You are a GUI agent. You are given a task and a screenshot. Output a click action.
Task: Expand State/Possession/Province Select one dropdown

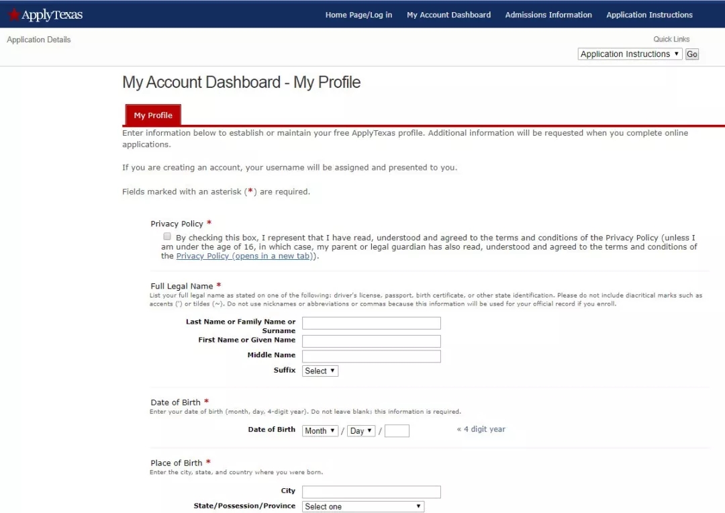(x=363, y=506)
